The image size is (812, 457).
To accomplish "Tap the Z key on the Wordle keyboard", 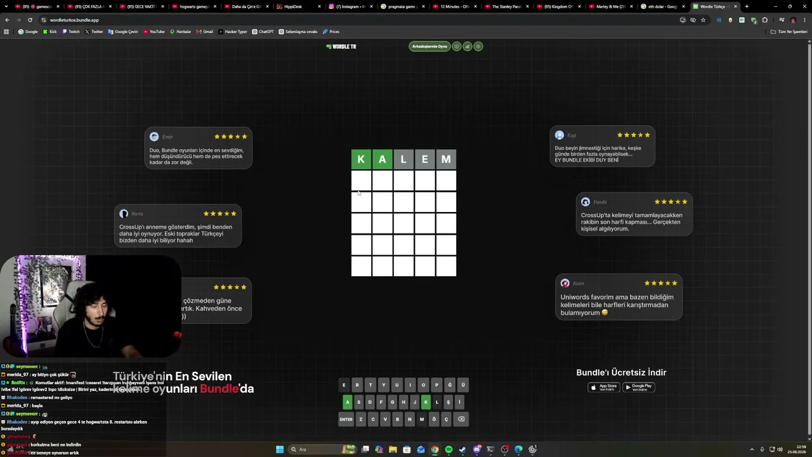I will pyautogui.click(x=361, y=420).
